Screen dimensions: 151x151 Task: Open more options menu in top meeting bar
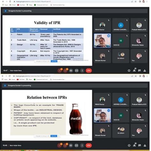pos(82,70)
